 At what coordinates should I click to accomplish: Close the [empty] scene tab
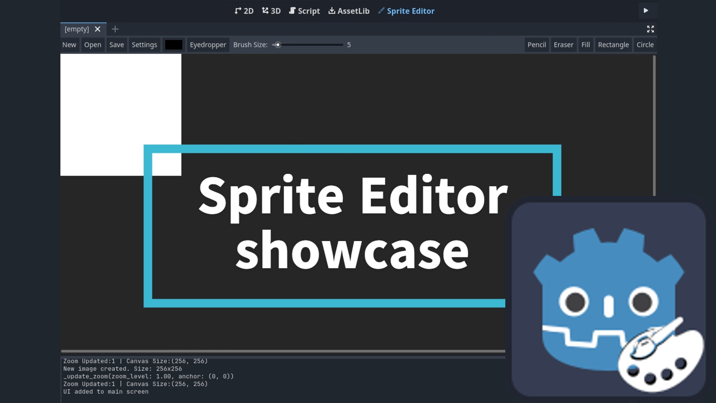point(98,29)
